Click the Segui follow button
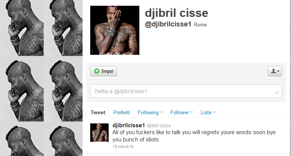The height and width of the screenshot is (156, 291). (104, 71)
